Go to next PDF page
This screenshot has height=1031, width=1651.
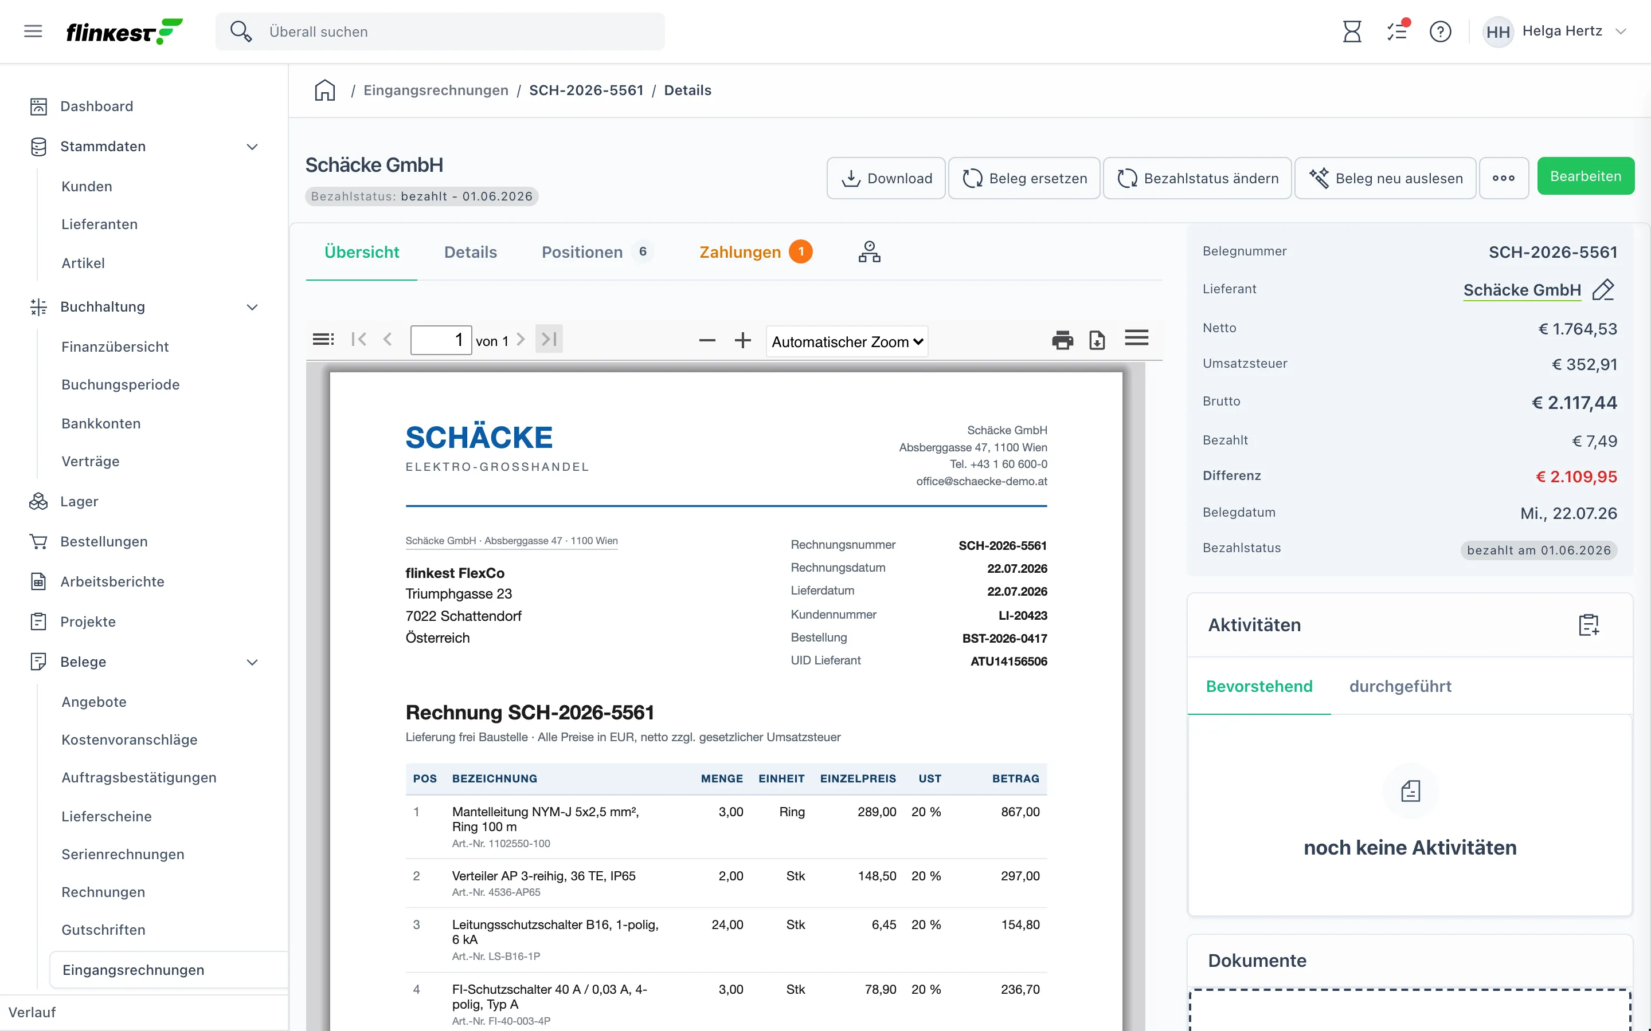point(521,340)
